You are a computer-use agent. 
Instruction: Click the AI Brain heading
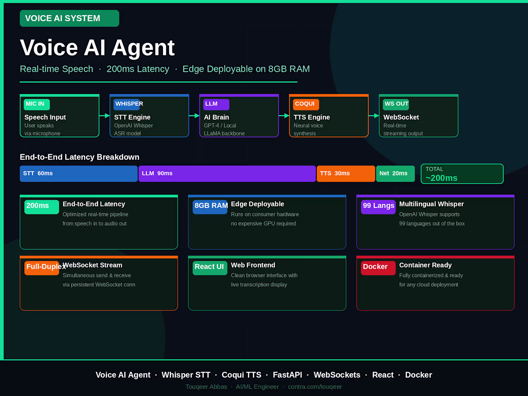[x=216, y=117]
